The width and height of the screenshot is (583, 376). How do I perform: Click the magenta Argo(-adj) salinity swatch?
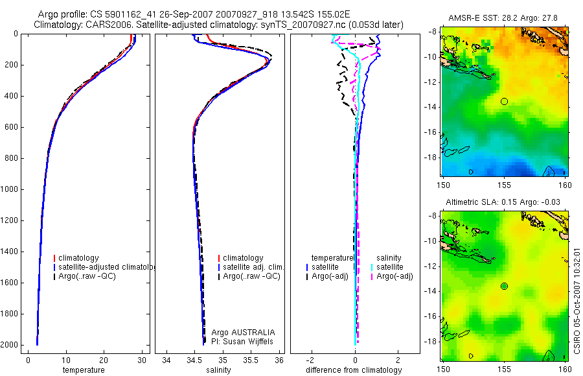coord(372,276)
